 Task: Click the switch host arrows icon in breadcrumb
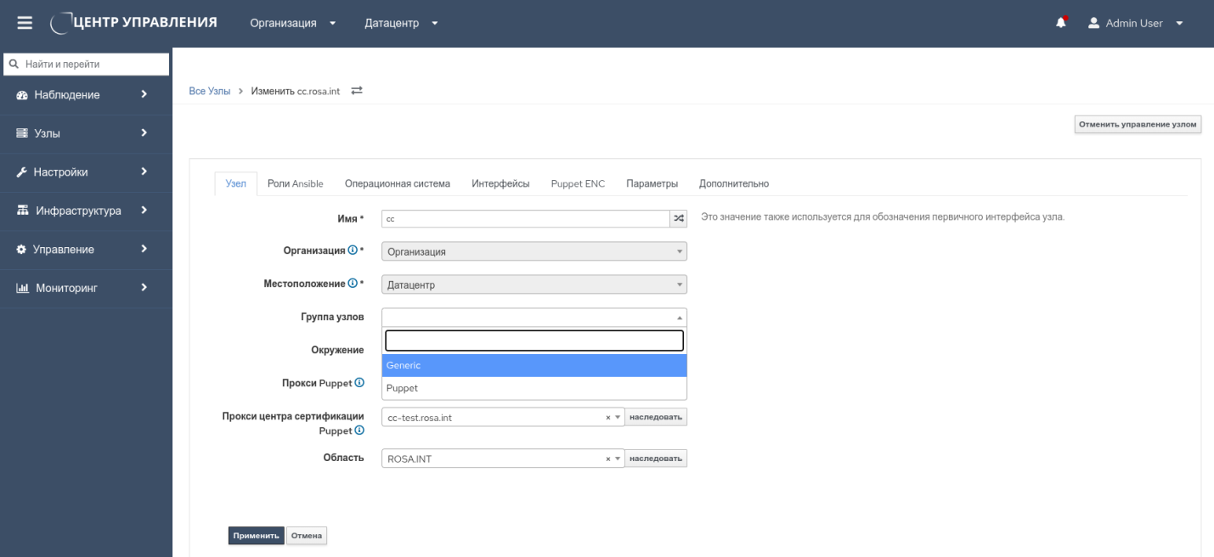[x=357, y=91]
